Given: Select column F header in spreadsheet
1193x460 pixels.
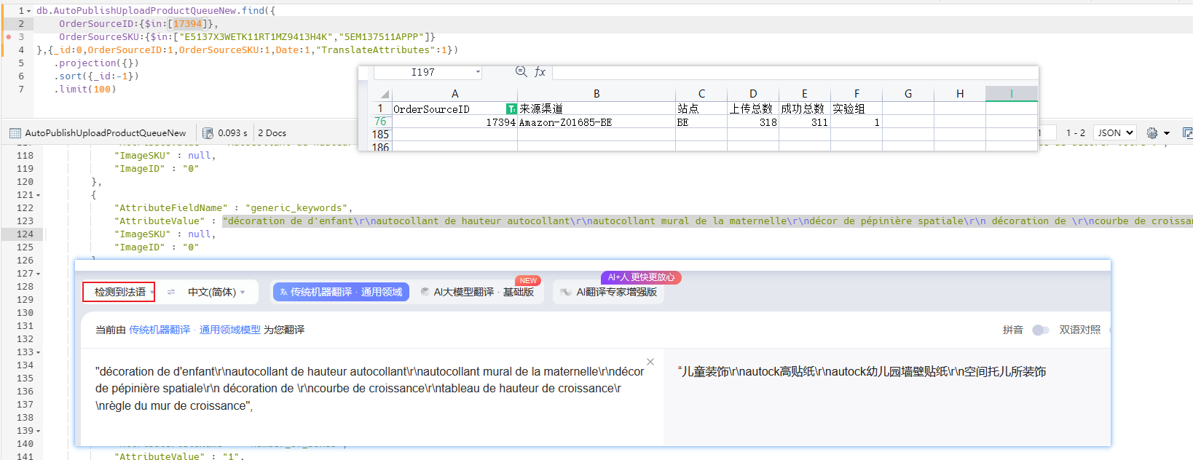Looking at the screenshot, I should (857, 94).
